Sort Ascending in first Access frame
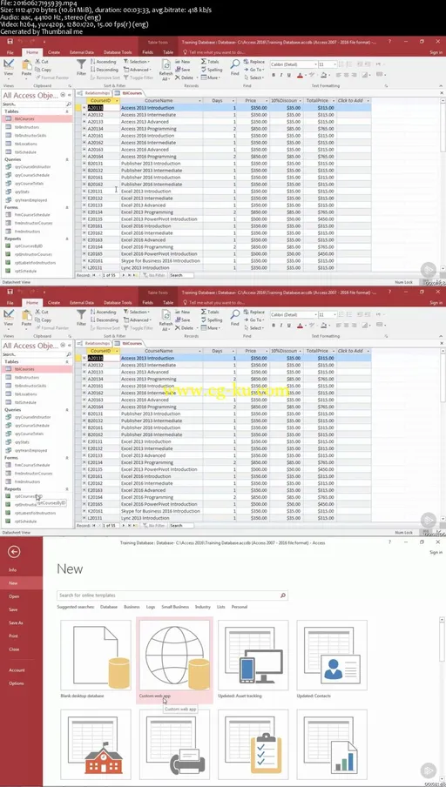 pyautogui.click(x=104, y=62)
